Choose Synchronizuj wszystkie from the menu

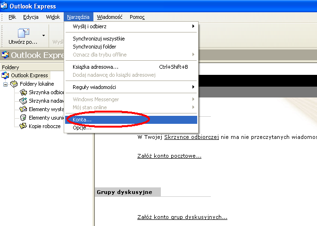pyautogui.click(x=131, y=39)
